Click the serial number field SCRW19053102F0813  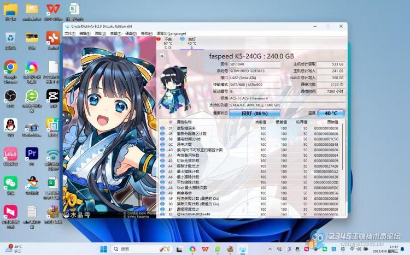[255, 71]
